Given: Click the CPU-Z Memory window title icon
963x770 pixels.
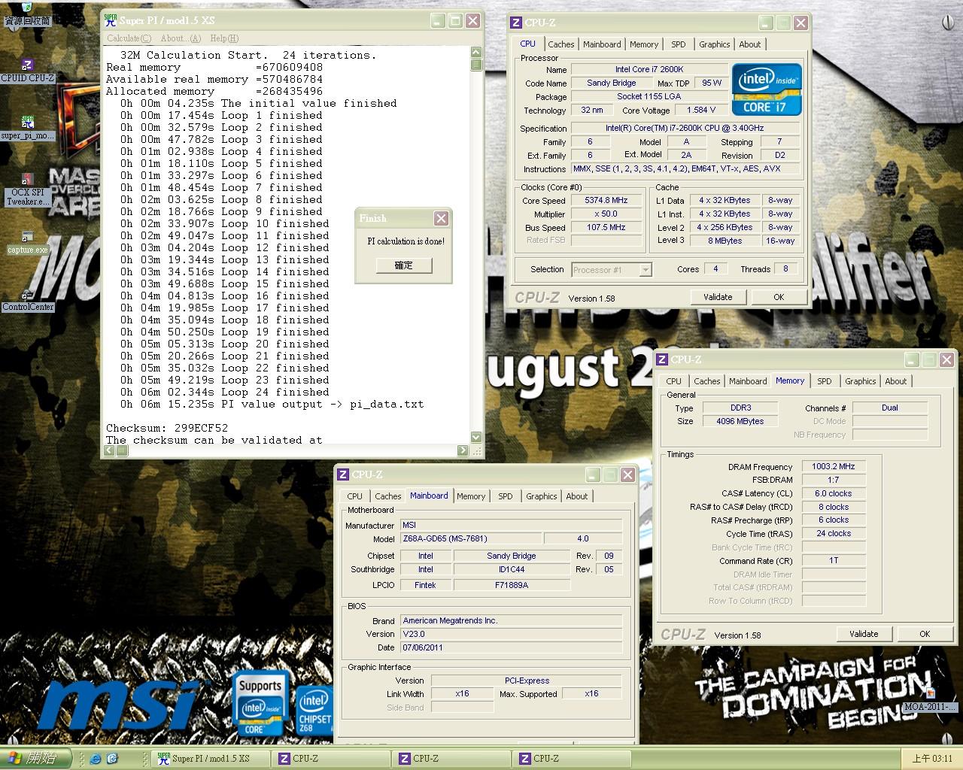Looking at the screenshot, I should pyautogui.click(x=662, y=360).
